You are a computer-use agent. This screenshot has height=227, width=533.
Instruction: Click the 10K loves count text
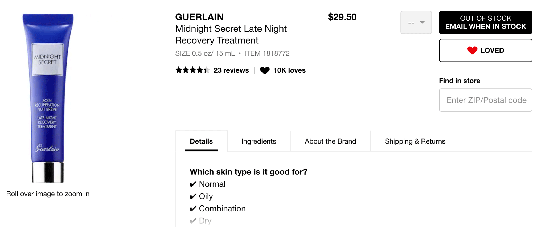click(x=289, y=70)
